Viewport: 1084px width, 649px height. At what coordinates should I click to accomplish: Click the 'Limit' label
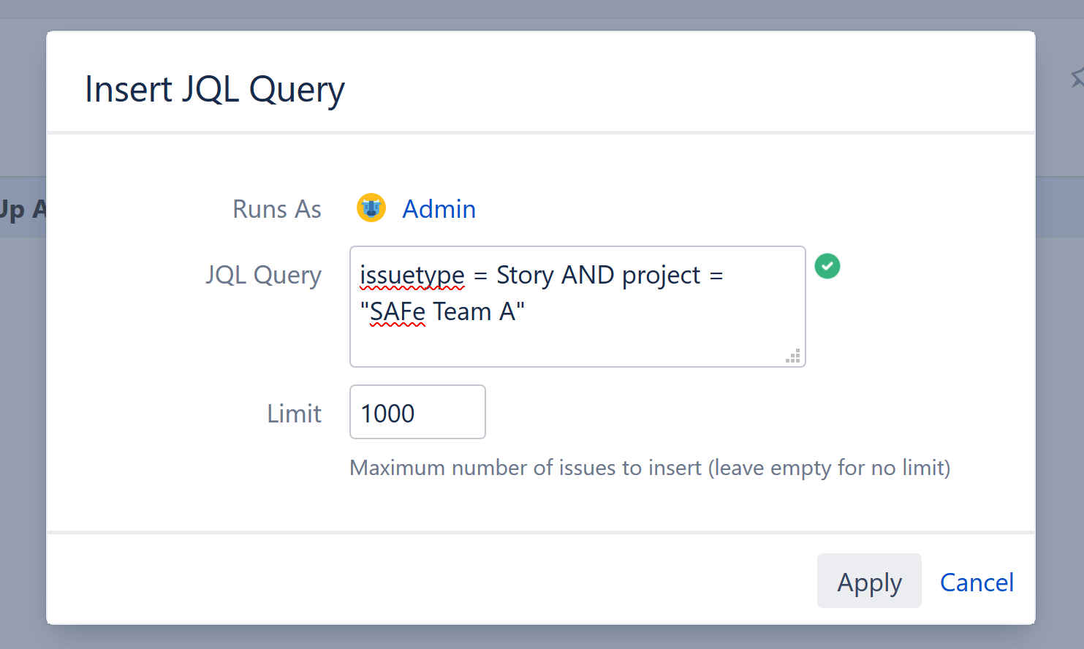click(x=294, y=413)
